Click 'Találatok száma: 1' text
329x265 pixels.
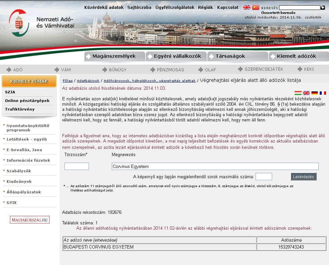point(80,223)
